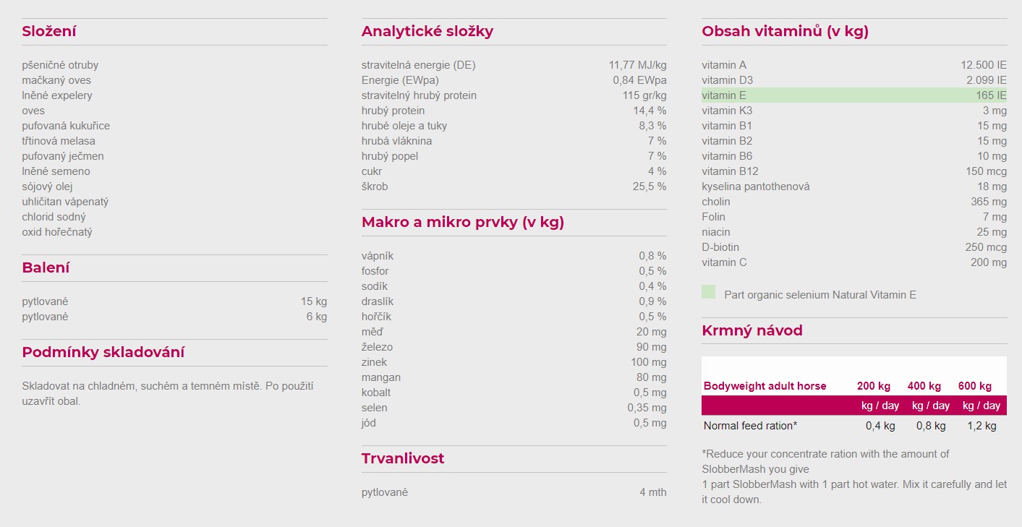Click the 15 kg packaging value
Screen dimensions: 1022x527
pos(313,301)
